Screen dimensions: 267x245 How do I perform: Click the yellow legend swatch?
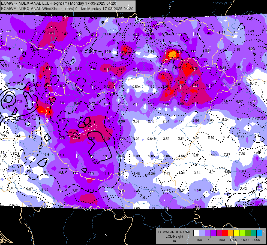coord(236,233)
